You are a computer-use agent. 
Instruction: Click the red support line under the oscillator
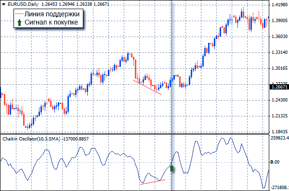[x=153, y=182]
